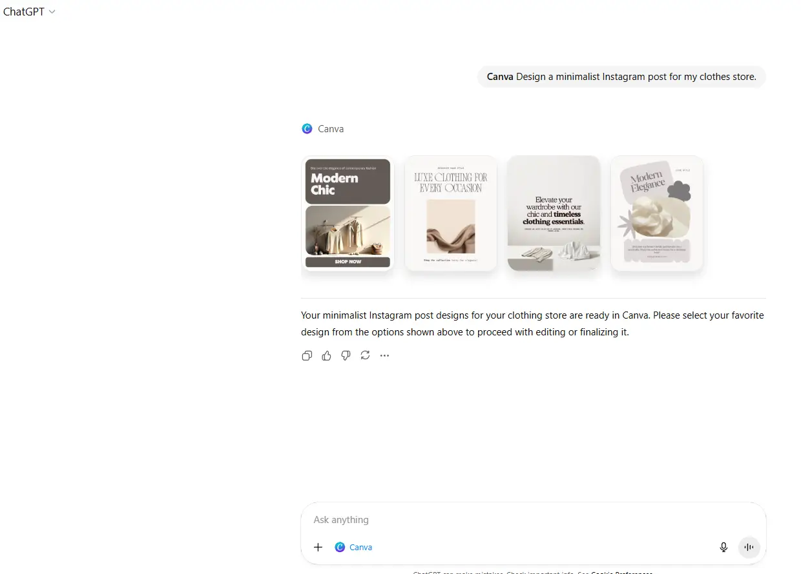Viewport: 801px width, 574px height.
Task: Copy the response with the copy icon
Action: pyautogui.click(x=307, y=355)
